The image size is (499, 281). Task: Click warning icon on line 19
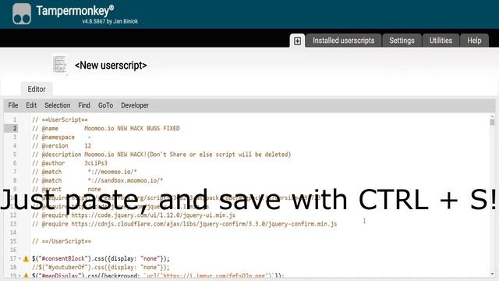pos(26,276)
